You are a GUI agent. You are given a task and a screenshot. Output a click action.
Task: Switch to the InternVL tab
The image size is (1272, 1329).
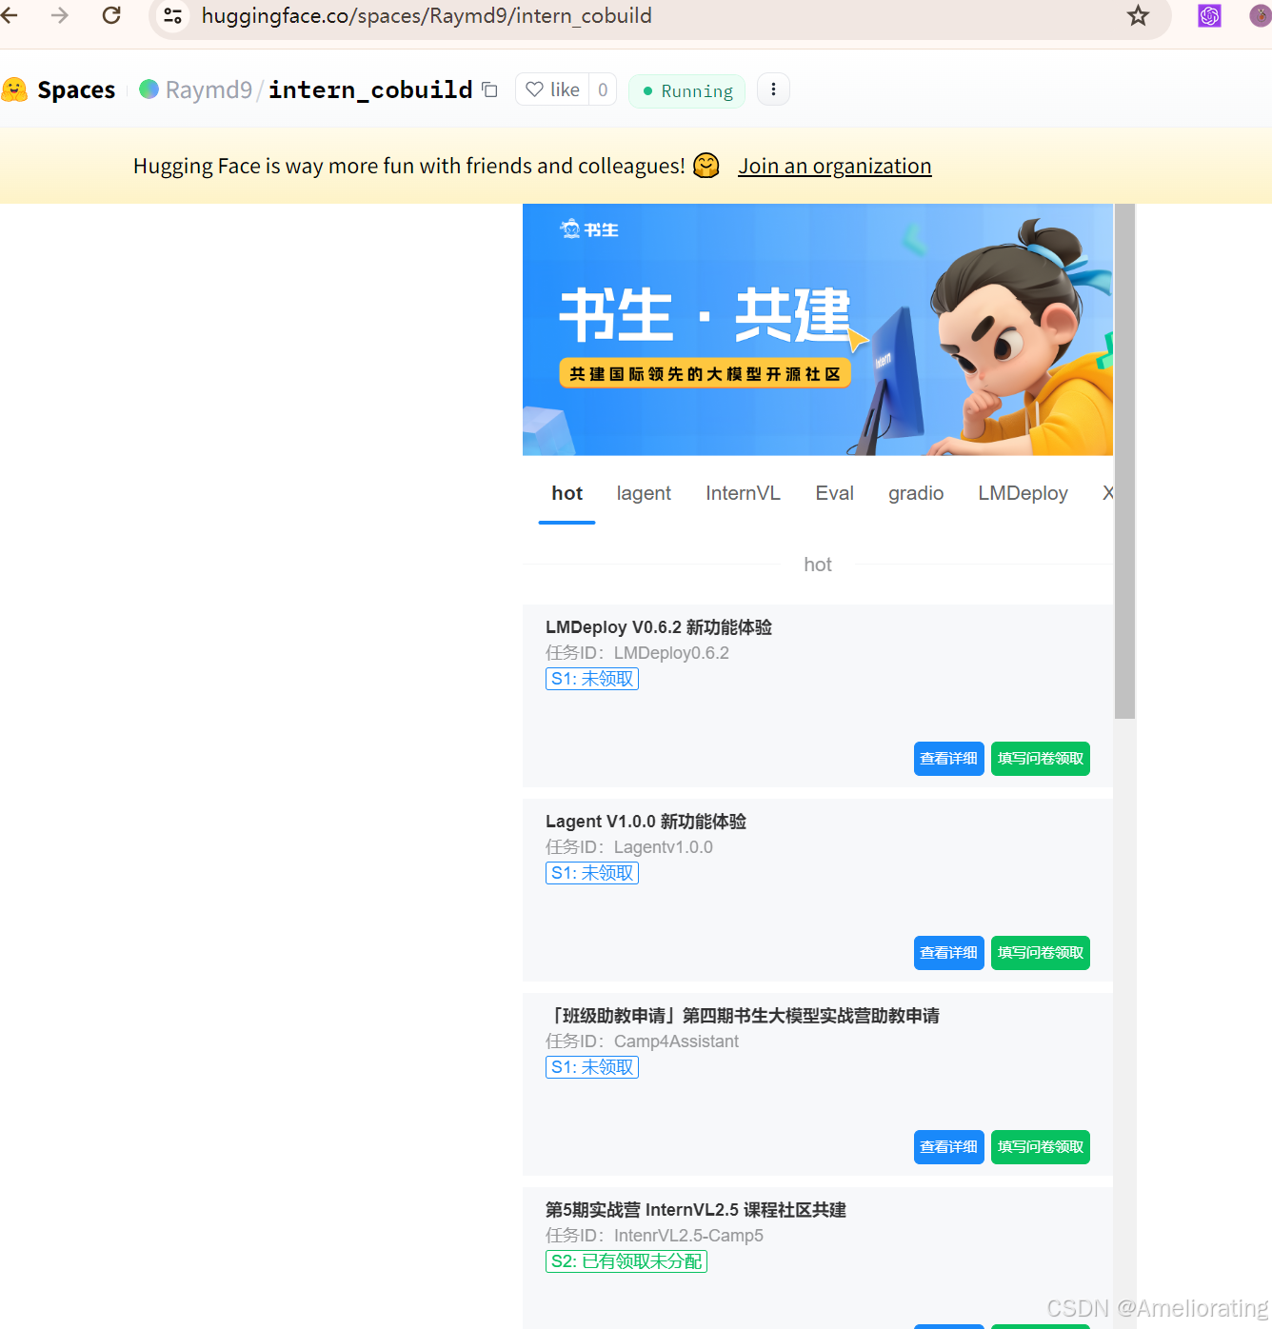(743, 493)
